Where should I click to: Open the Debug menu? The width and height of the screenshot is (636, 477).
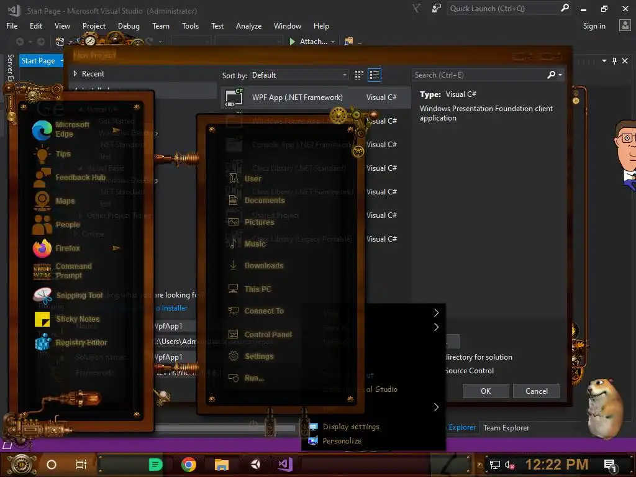[129, 26]
